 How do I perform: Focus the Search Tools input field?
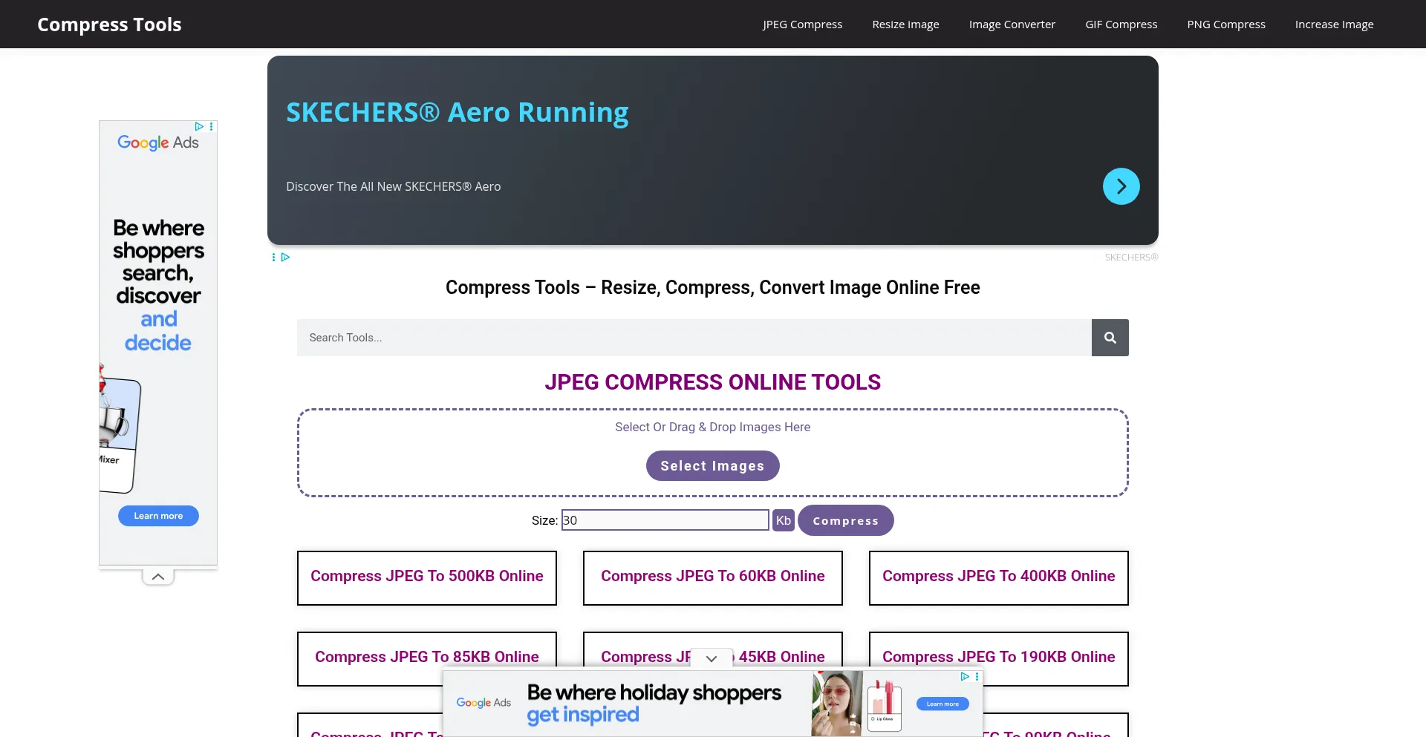pyautogui.click(x=694, y=338)
